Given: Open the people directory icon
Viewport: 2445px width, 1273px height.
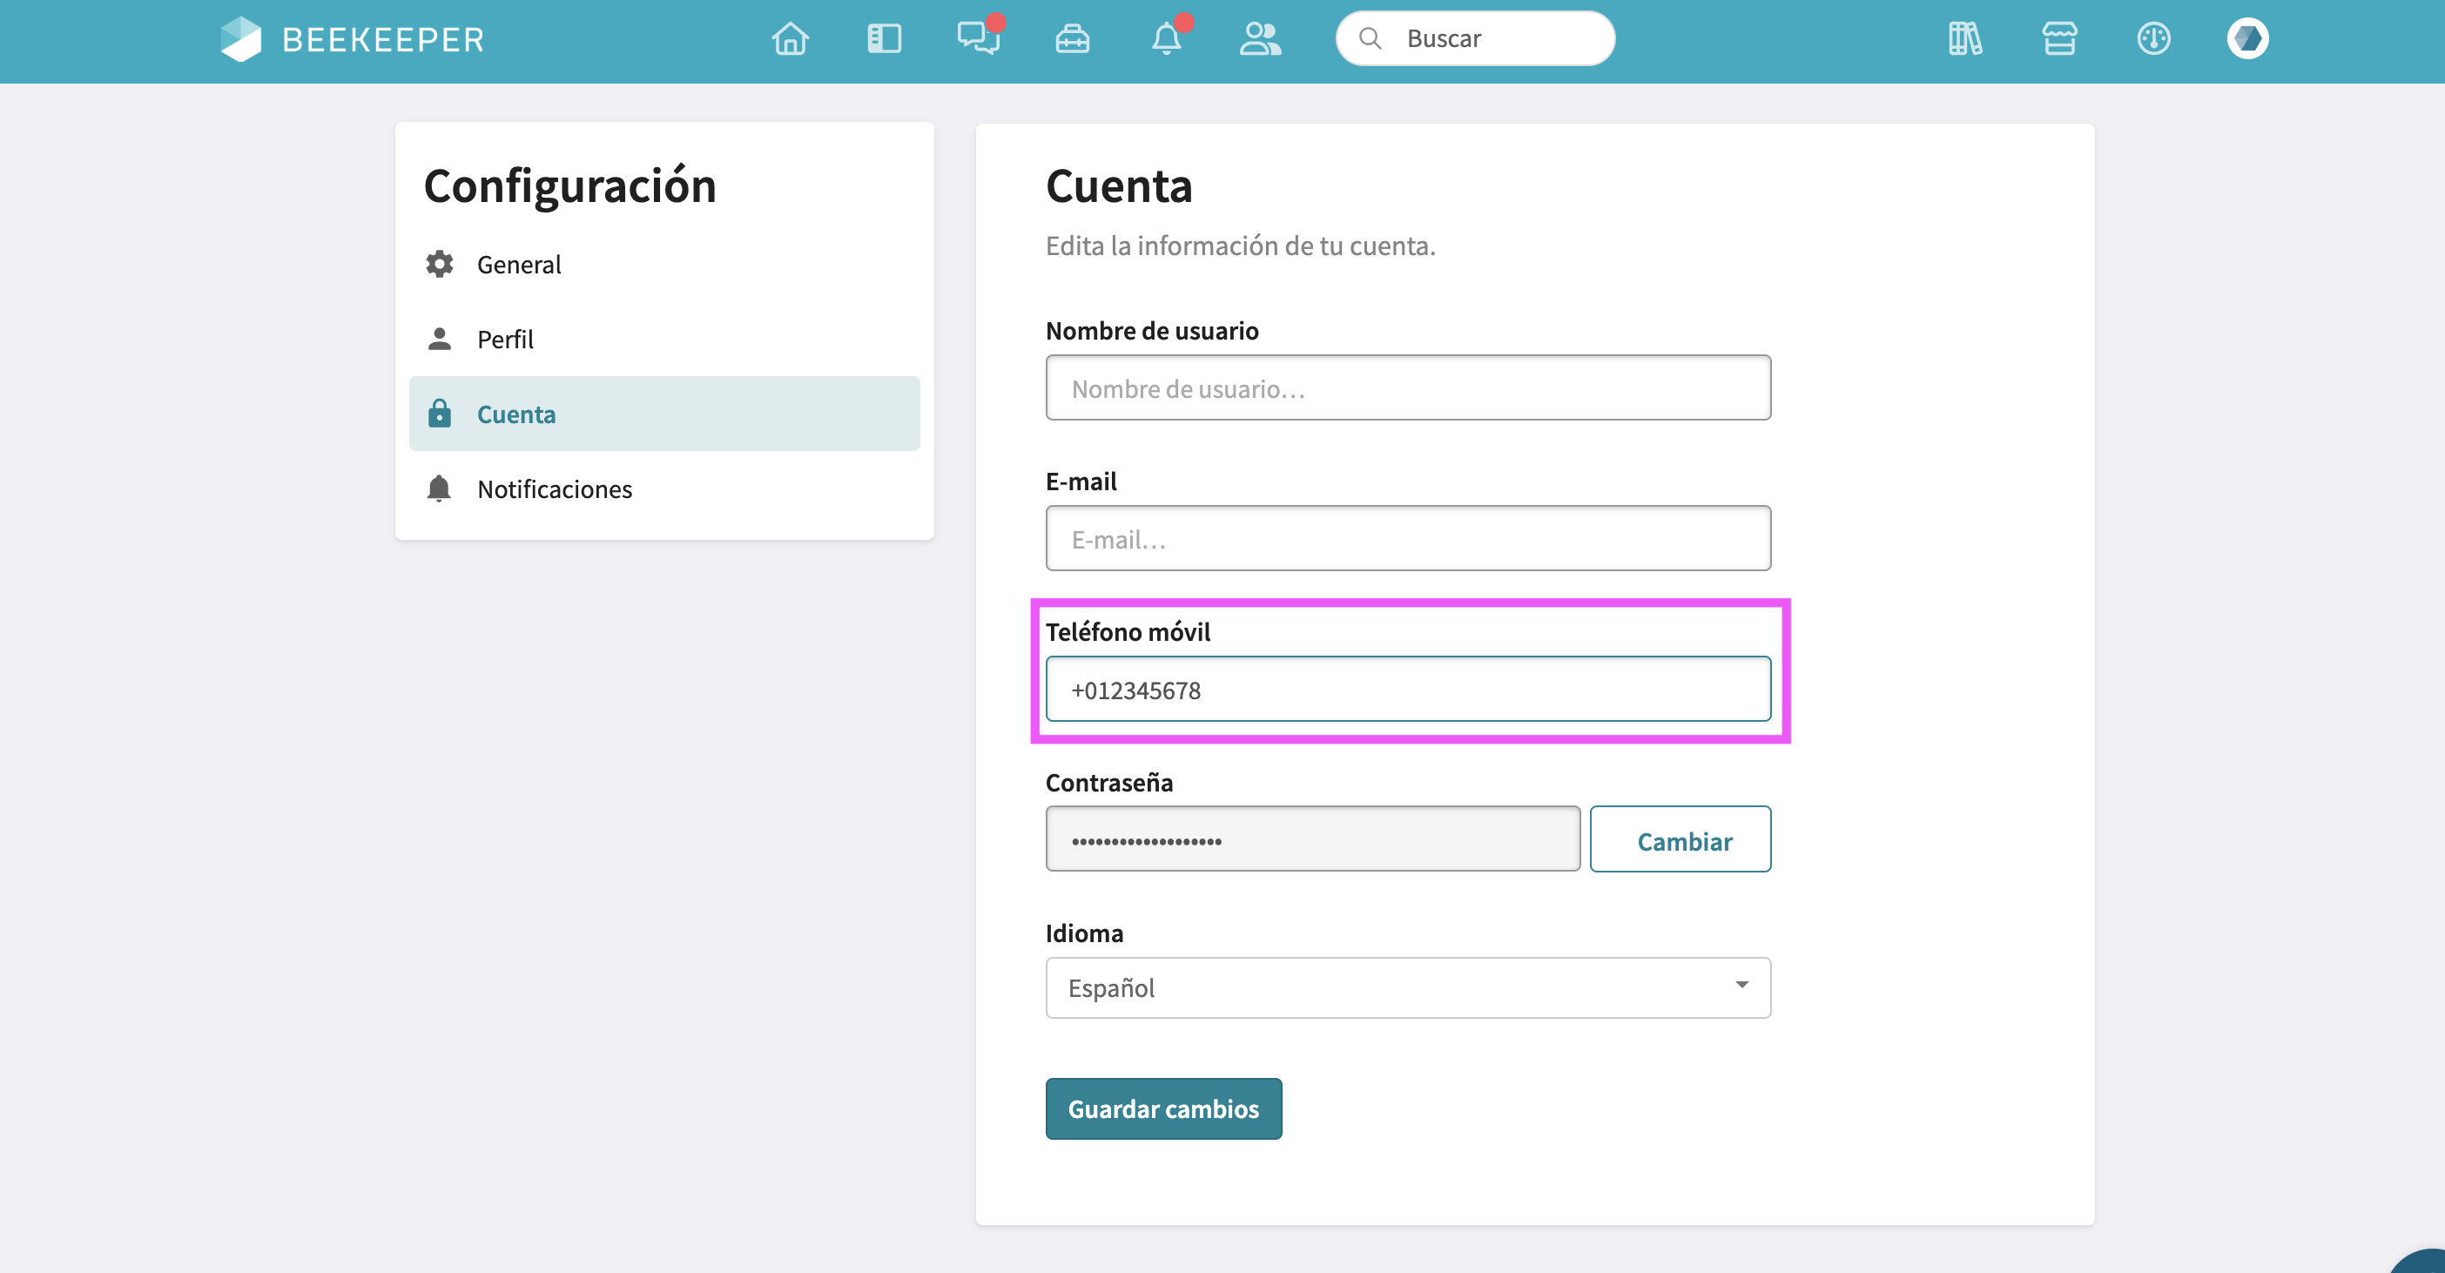Looking at the screenshot, I should click(x=1260, y=39).
